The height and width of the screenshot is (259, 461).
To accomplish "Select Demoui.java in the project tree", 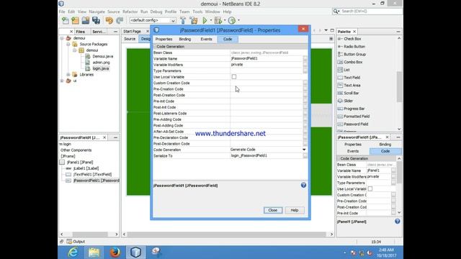I will pos(102,56).
